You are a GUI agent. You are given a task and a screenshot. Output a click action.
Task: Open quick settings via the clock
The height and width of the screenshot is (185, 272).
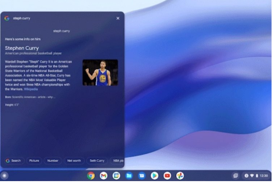click(264, 176)
